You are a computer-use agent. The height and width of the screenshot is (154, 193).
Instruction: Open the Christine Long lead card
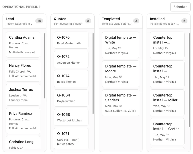click(x=23, y=143)
